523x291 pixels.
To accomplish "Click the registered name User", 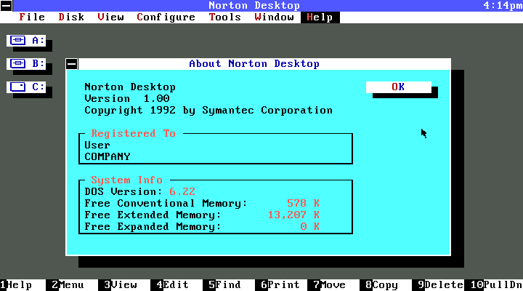I will 97,145.
